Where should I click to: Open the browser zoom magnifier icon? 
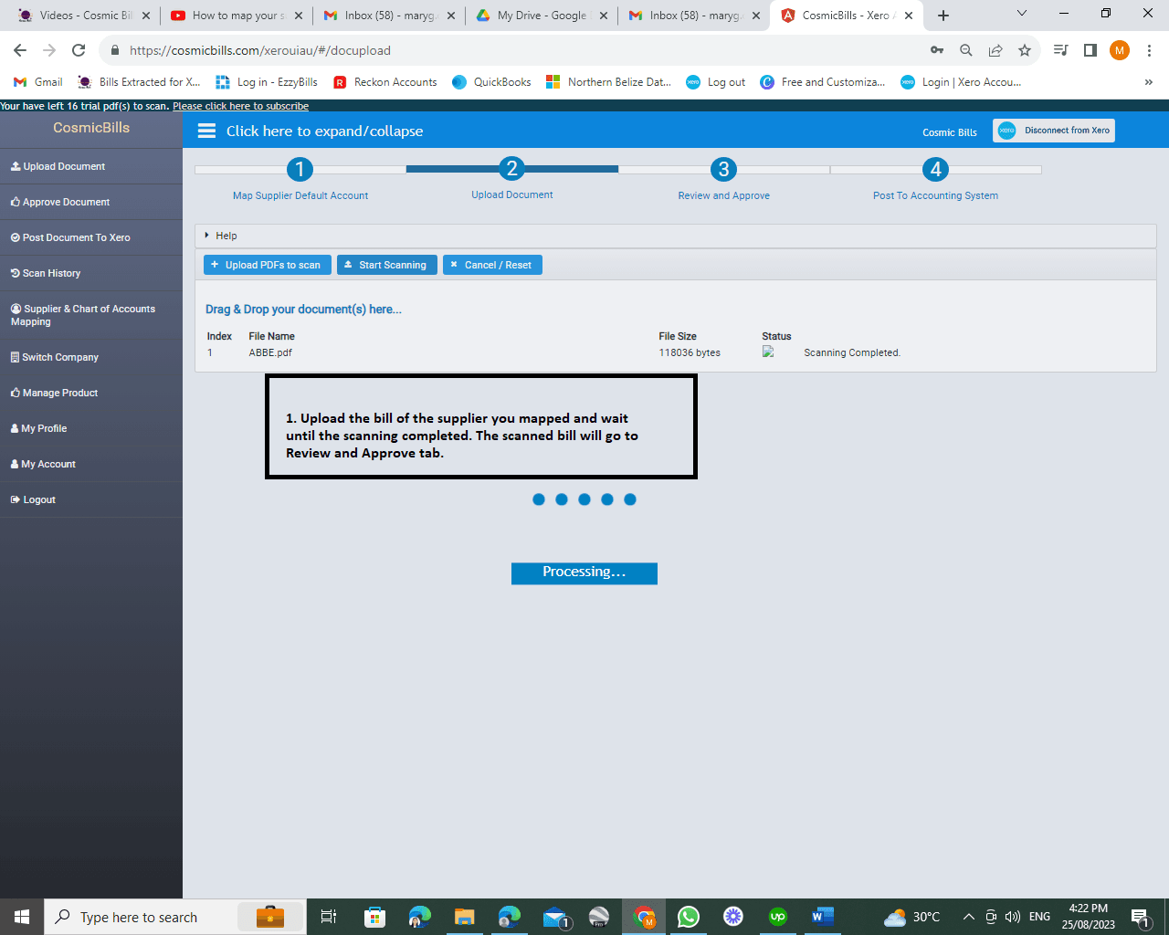pyautogui.click(x=966, y=50)
